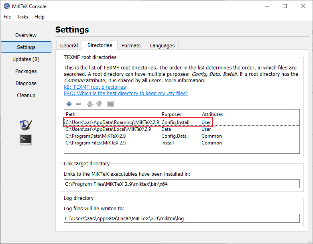Click the add root directory plus icon
This screenshot has height=244, width=313.
[x=69, y=104]
